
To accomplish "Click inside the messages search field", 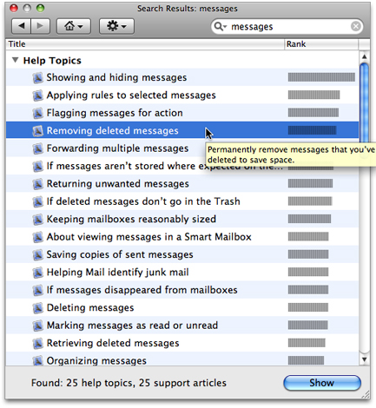I will tap(289, 27).
